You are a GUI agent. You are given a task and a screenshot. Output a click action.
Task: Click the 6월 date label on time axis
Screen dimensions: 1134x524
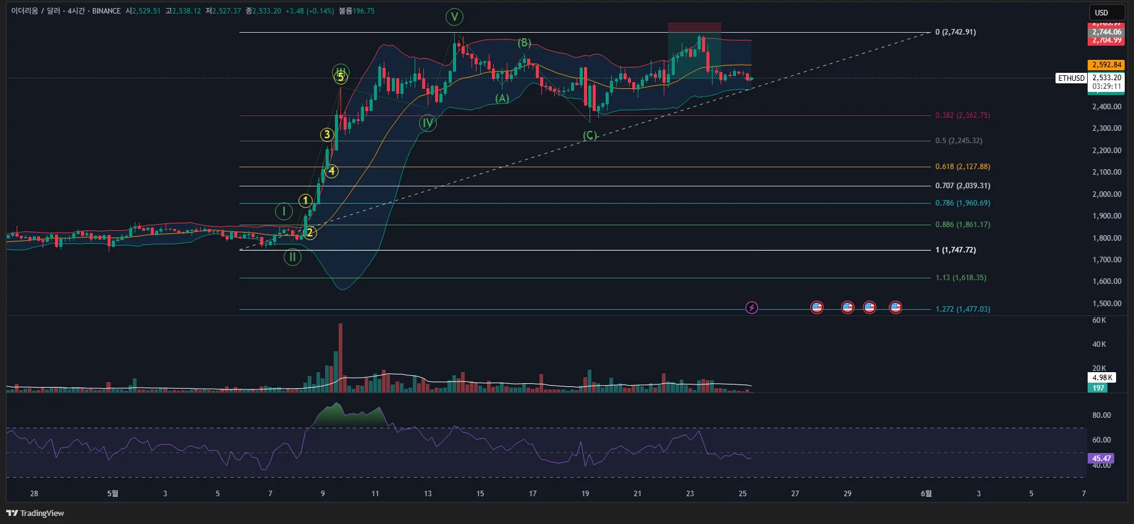(x=926, y=494)
